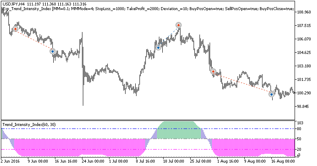Click the 50 level label on the indicator scale
This screenshot has height=166, width=317.
pos(299,139)
